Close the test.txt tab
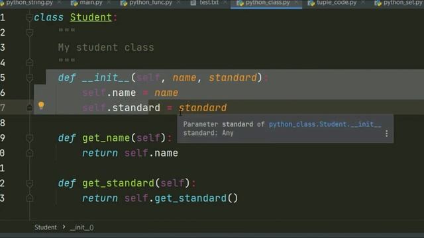This screenshot has width=424, height=238. 225,3
